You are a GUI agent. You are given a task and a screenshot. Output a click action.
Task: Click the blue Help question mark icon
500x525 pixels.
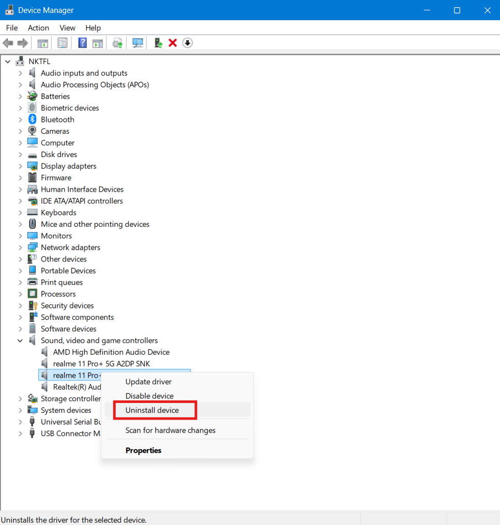click(x=82, y=43)
